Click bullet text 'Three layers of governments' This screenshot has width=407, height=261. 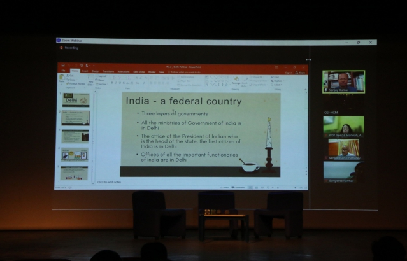click(x=175, y=114)
